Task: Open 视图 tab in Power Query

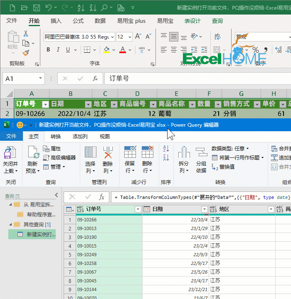Action: 105,136
